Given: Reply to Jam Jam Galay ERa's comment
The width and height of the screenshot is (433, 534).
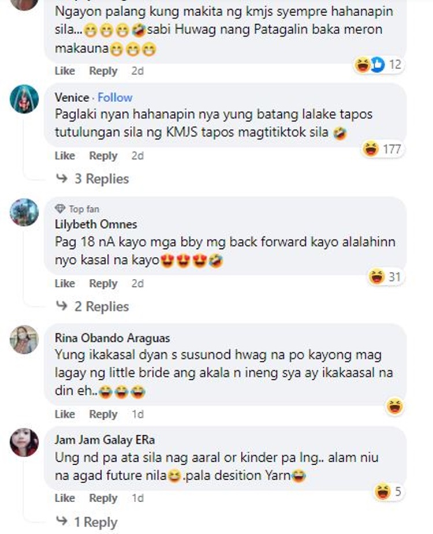Looking at the screenshot, I should click(103, 498).
